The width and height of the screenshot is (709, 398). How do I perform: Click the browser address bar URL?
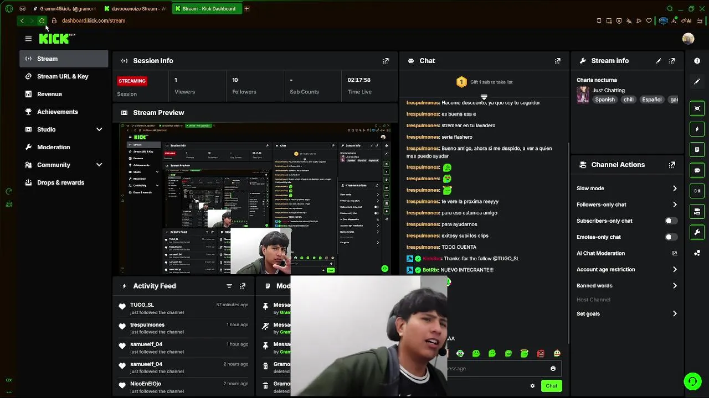pos(94,21)
